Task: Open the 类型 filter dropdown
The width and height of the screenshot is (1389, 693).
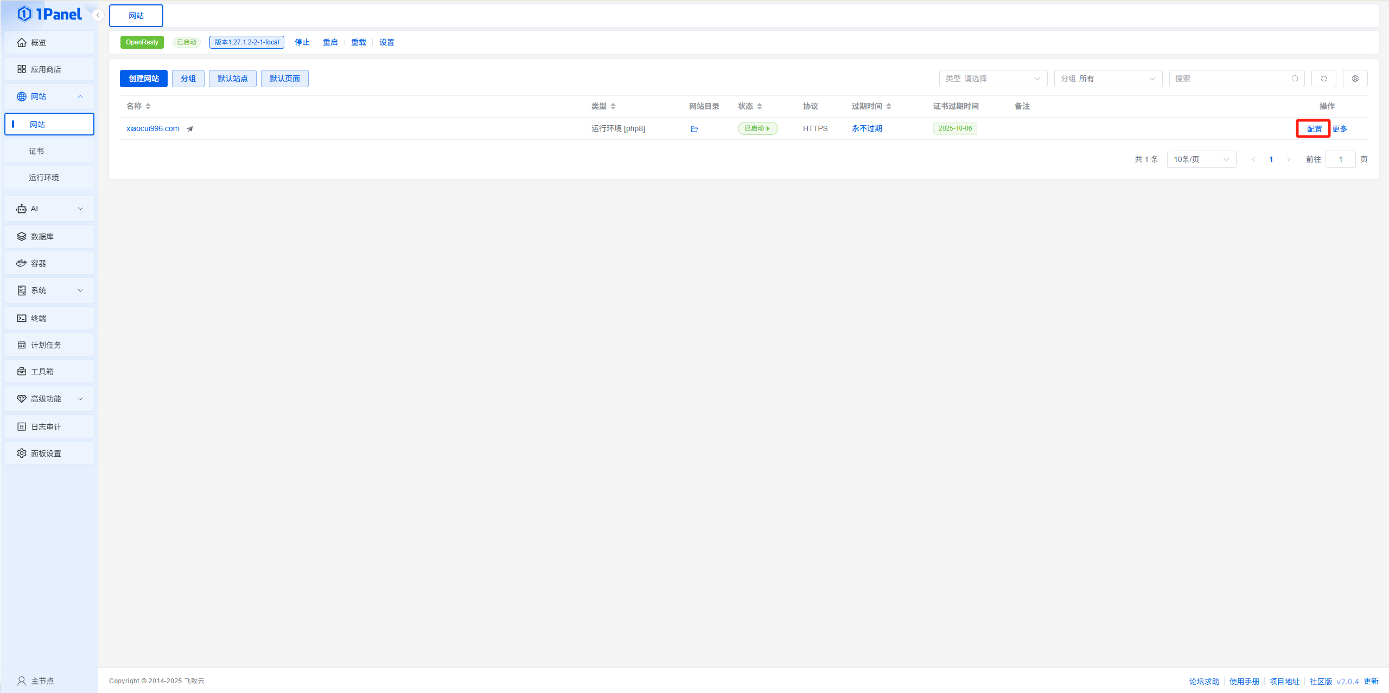Action: 992,79
